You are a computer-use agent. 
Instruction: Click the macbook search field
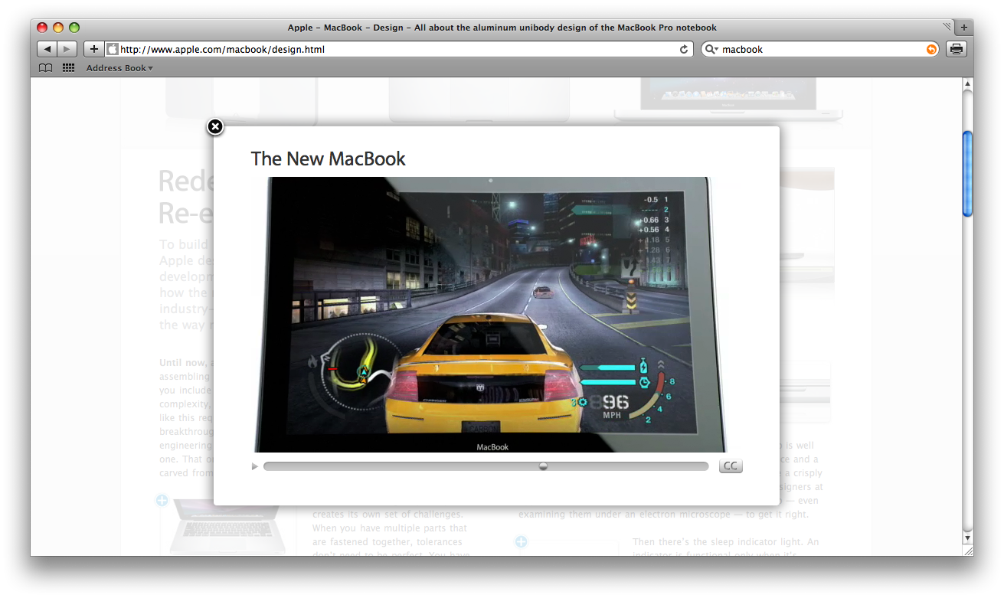click(x=821, y=49)
